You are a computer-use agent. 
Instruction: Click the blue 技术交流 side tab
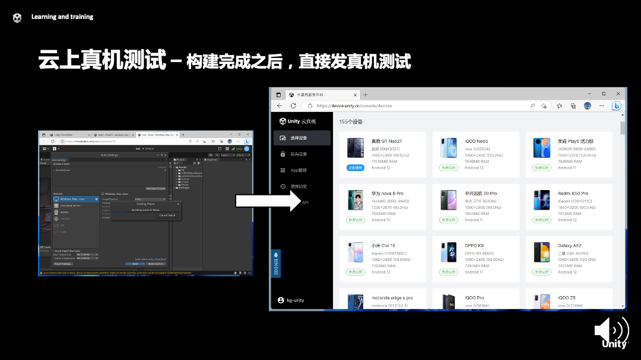[x=276, y=263]
